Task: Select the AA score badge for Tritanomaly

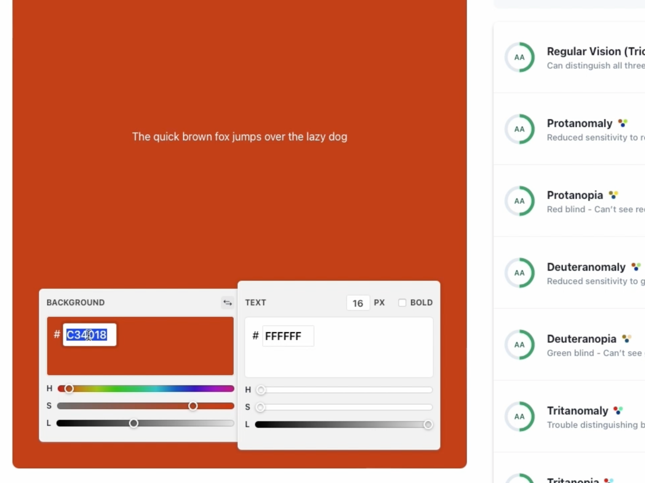Action: click(x=520, y=417)
